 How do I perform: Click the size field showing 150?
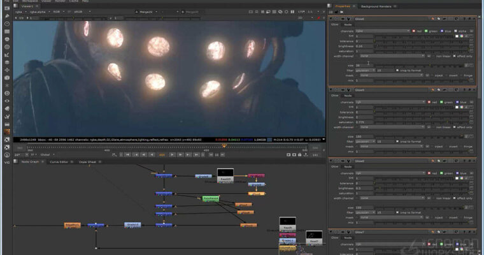(x=364, y=136)
